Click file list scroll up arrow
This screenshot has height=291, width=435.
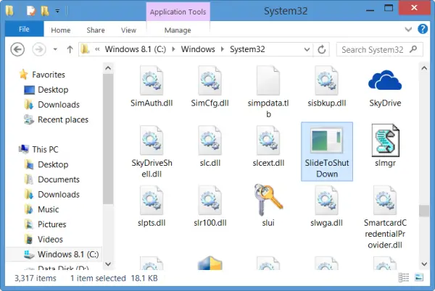pos(424,68)
